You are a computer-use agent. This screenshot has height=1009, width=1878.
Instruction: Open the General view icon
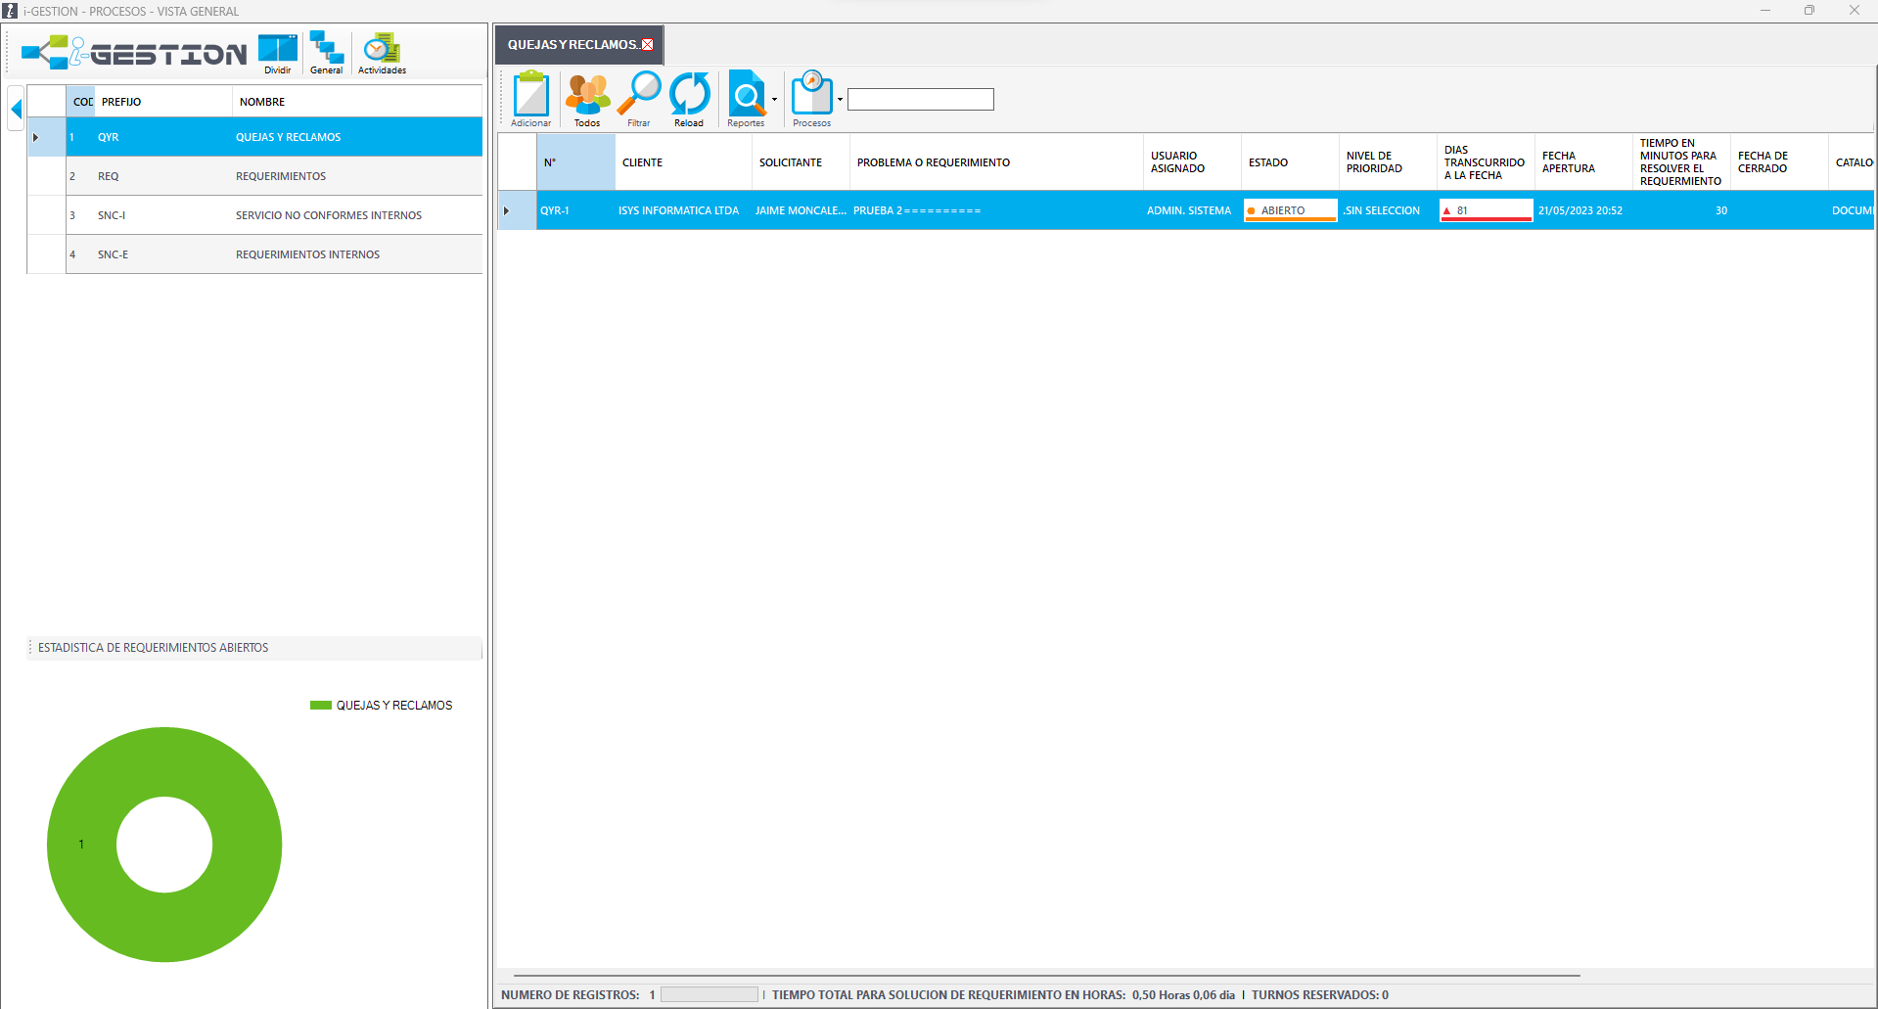tap(326, 51)
